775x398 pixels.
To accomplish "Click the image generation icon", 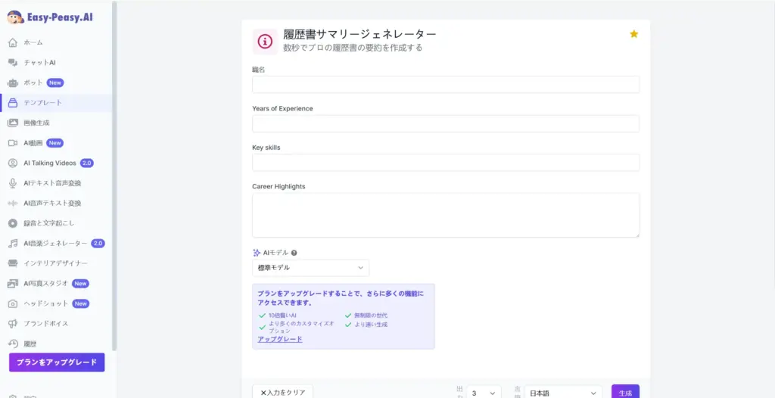I will (12, 123).
